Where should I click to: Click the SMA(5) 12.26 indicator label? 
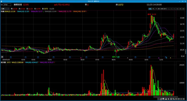pos(10,11)
